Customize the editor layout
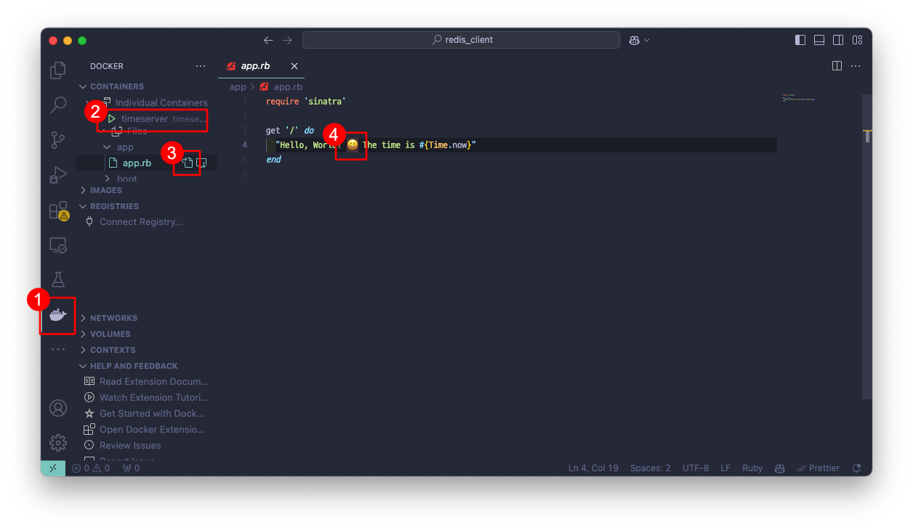This screenshot has width=913, height=530. click(857, 40)
